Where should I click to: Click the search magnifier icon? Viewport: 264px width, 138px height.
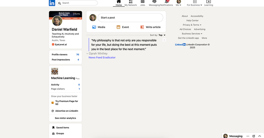(60, 3)
